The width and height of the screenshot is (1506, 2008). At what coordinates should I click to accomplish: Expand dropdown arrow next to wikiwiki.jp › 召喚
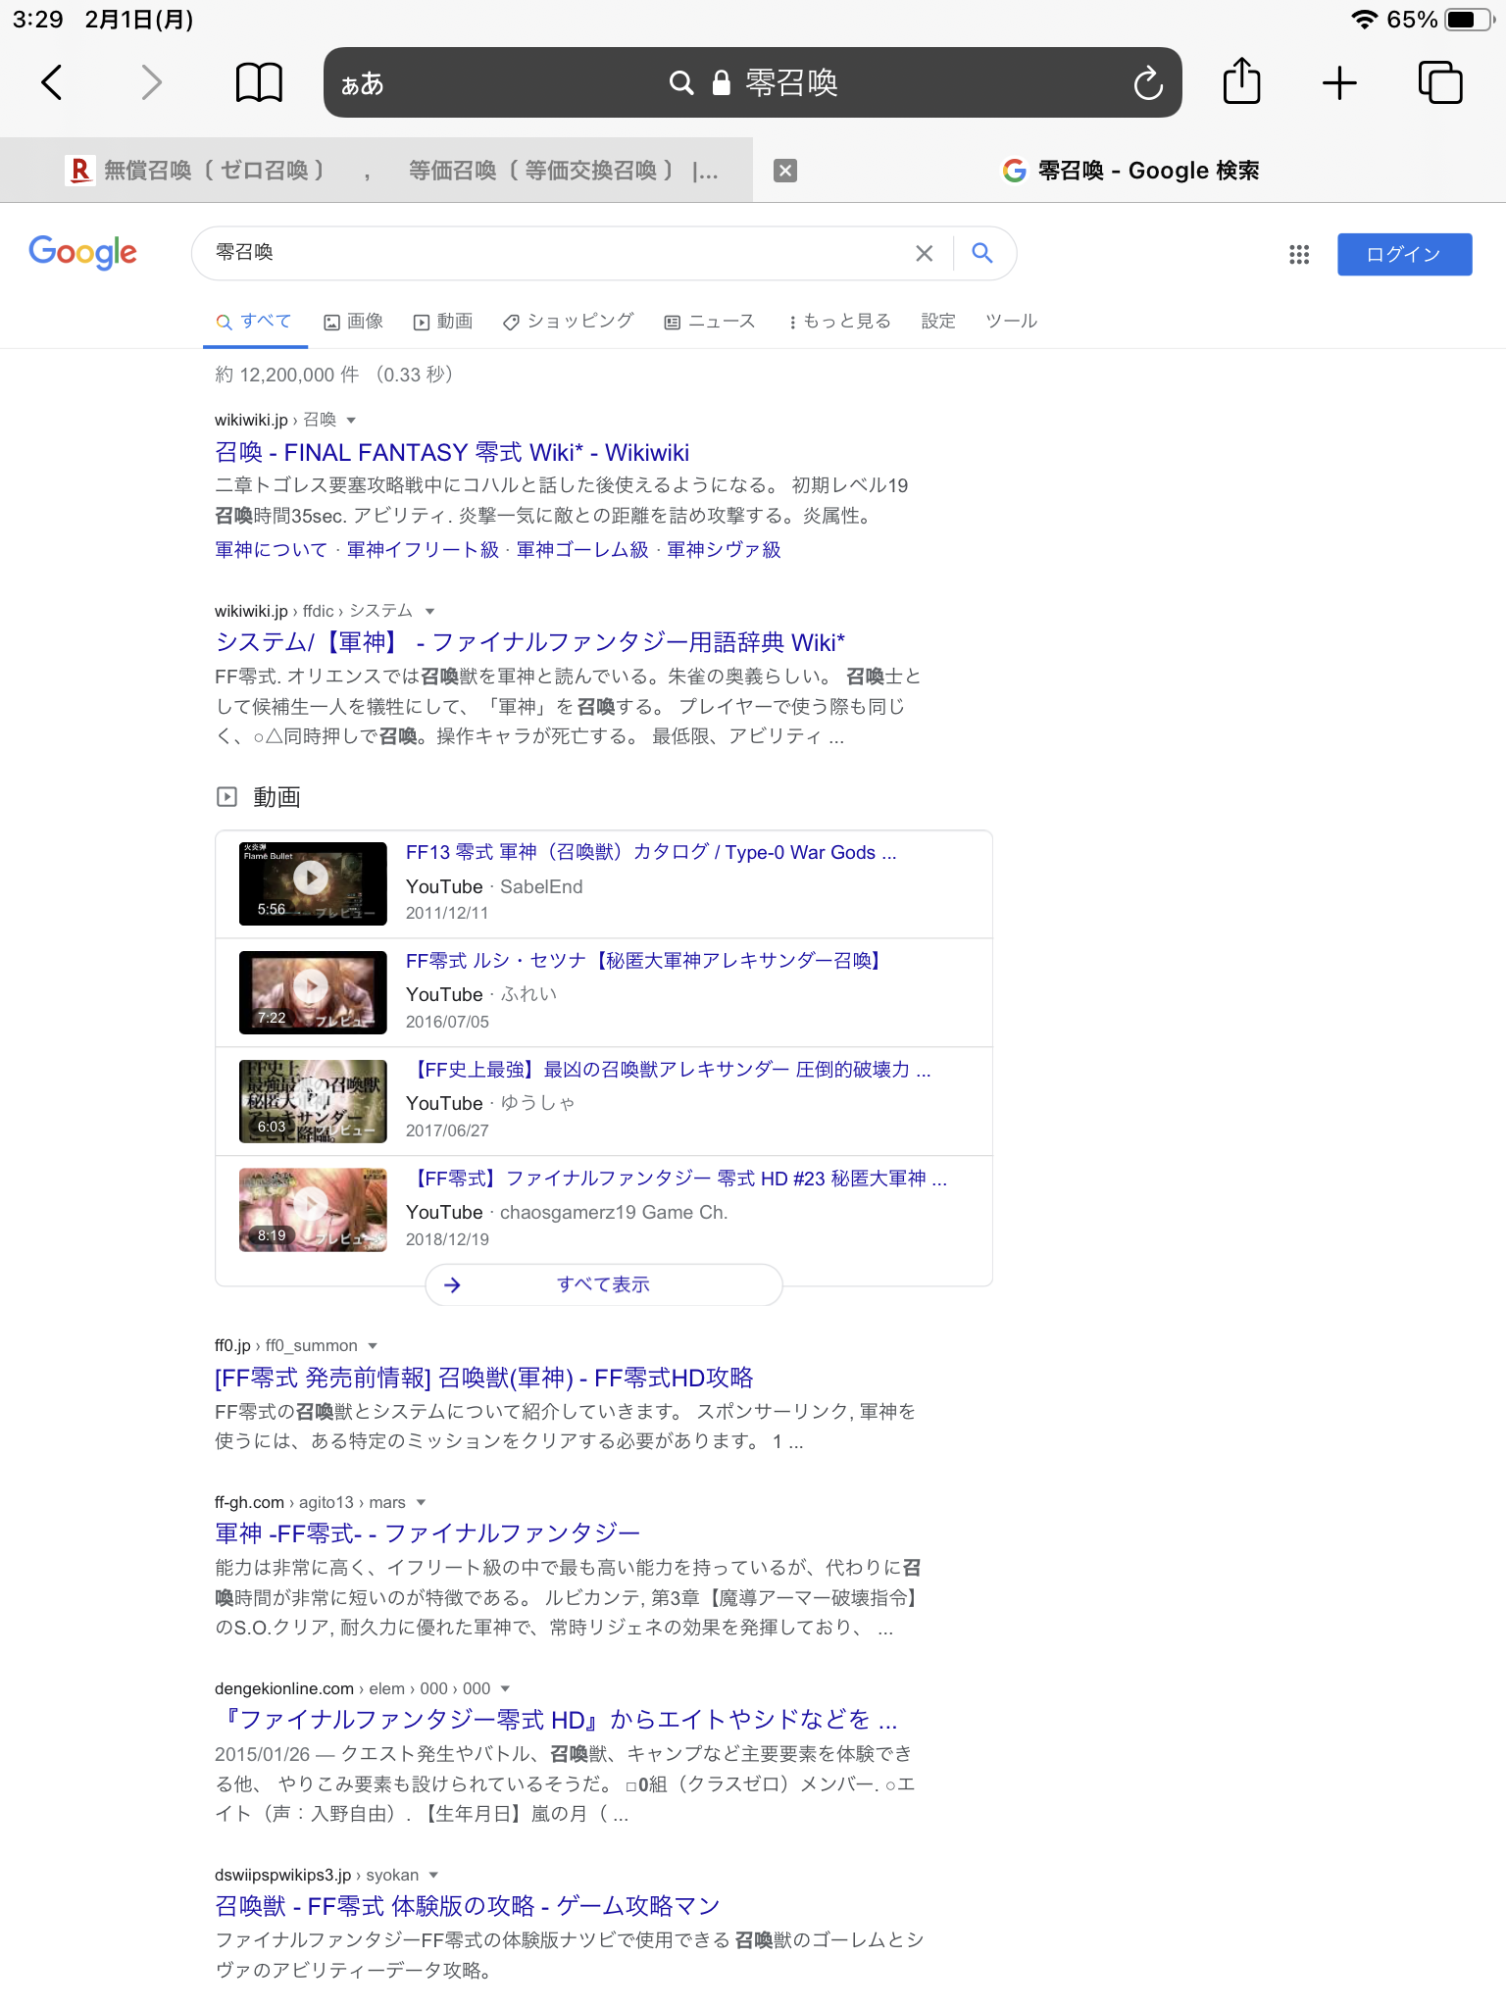[x=351, y=421]
